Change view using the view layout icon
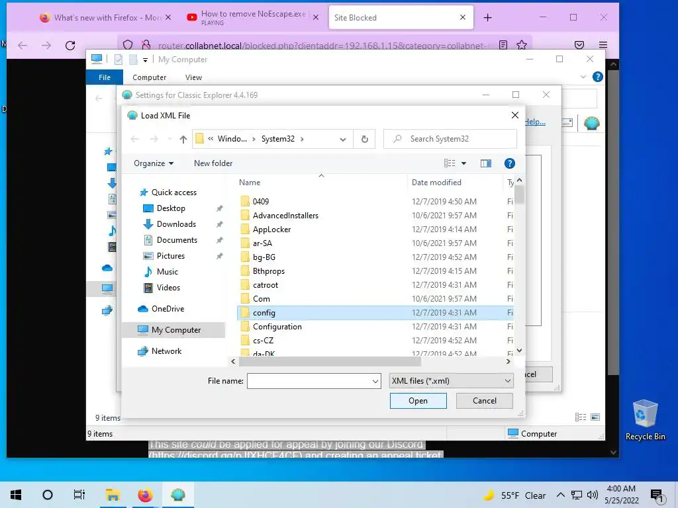Viewport: 678px width, 508px height. [450, 163]
